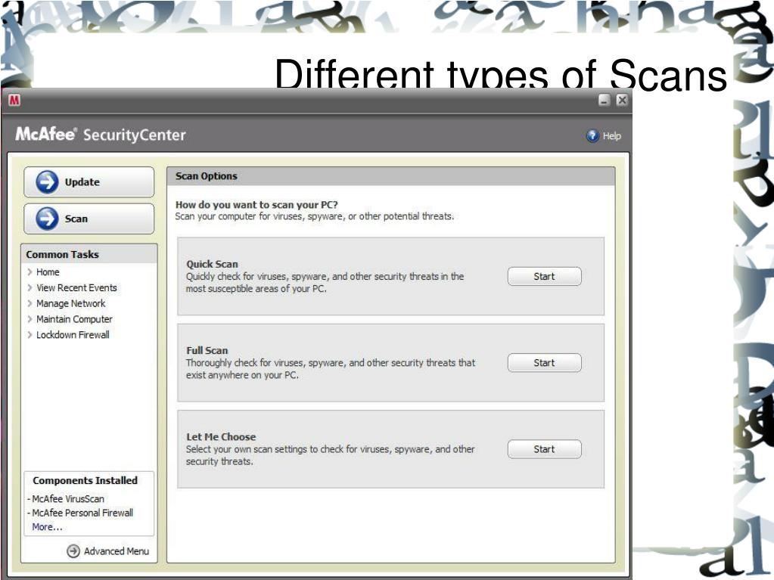Click the Help question mark icon

point(592,135)
